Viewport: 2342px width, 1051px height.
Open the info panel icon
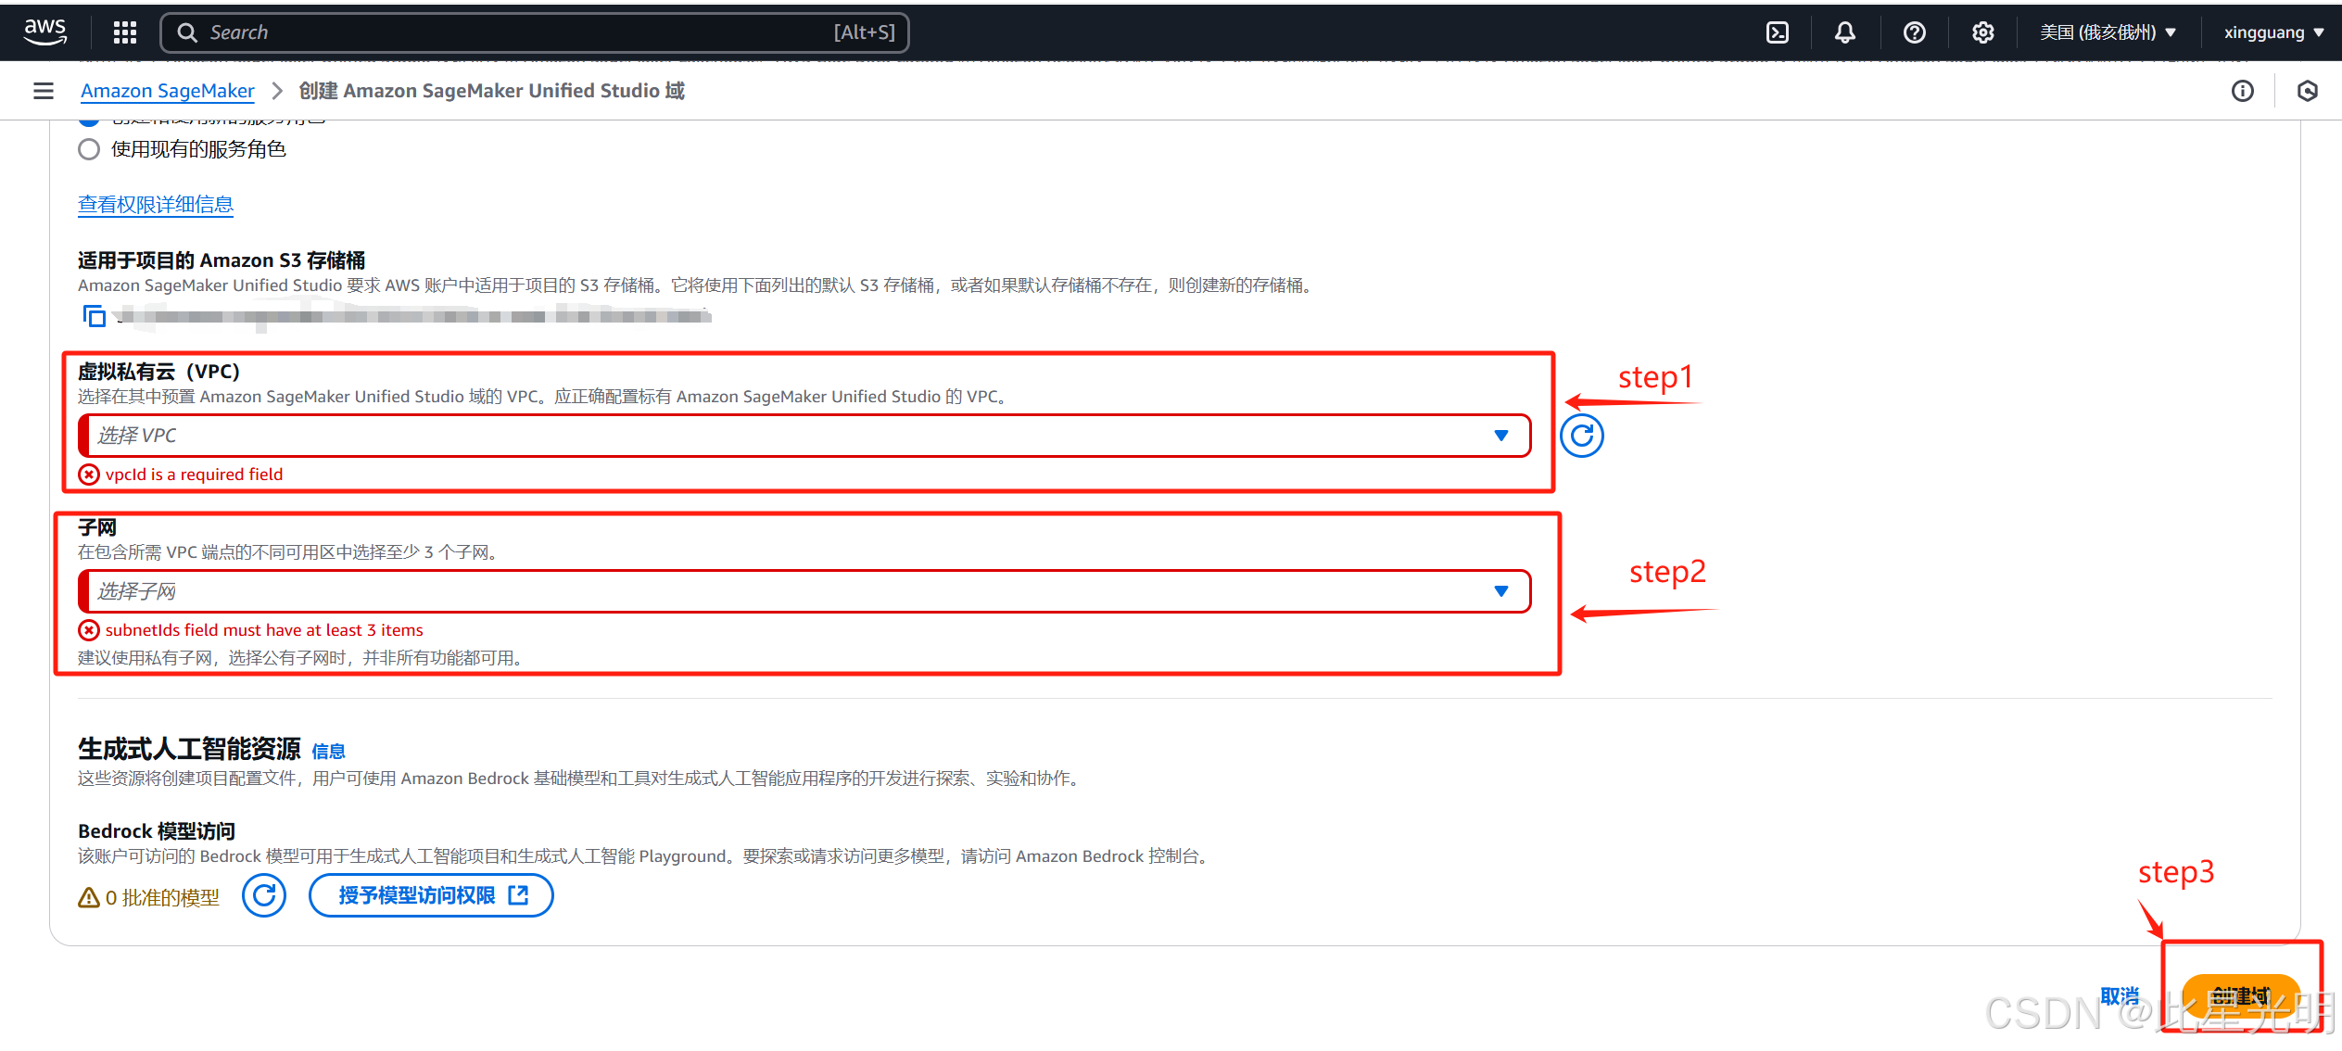pyautogui.click(x=2242, y=91)
